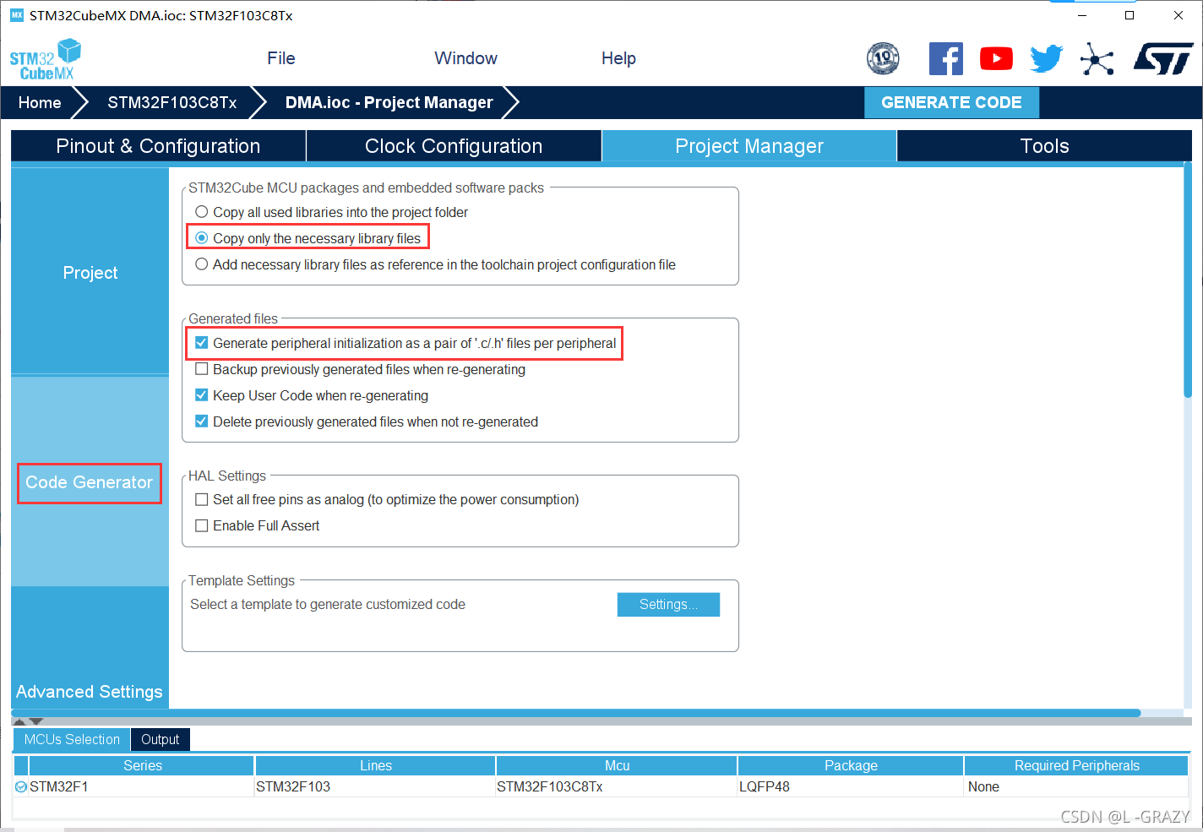
Task: Click the ST community network icon
Action: [x=1097, y=58]
